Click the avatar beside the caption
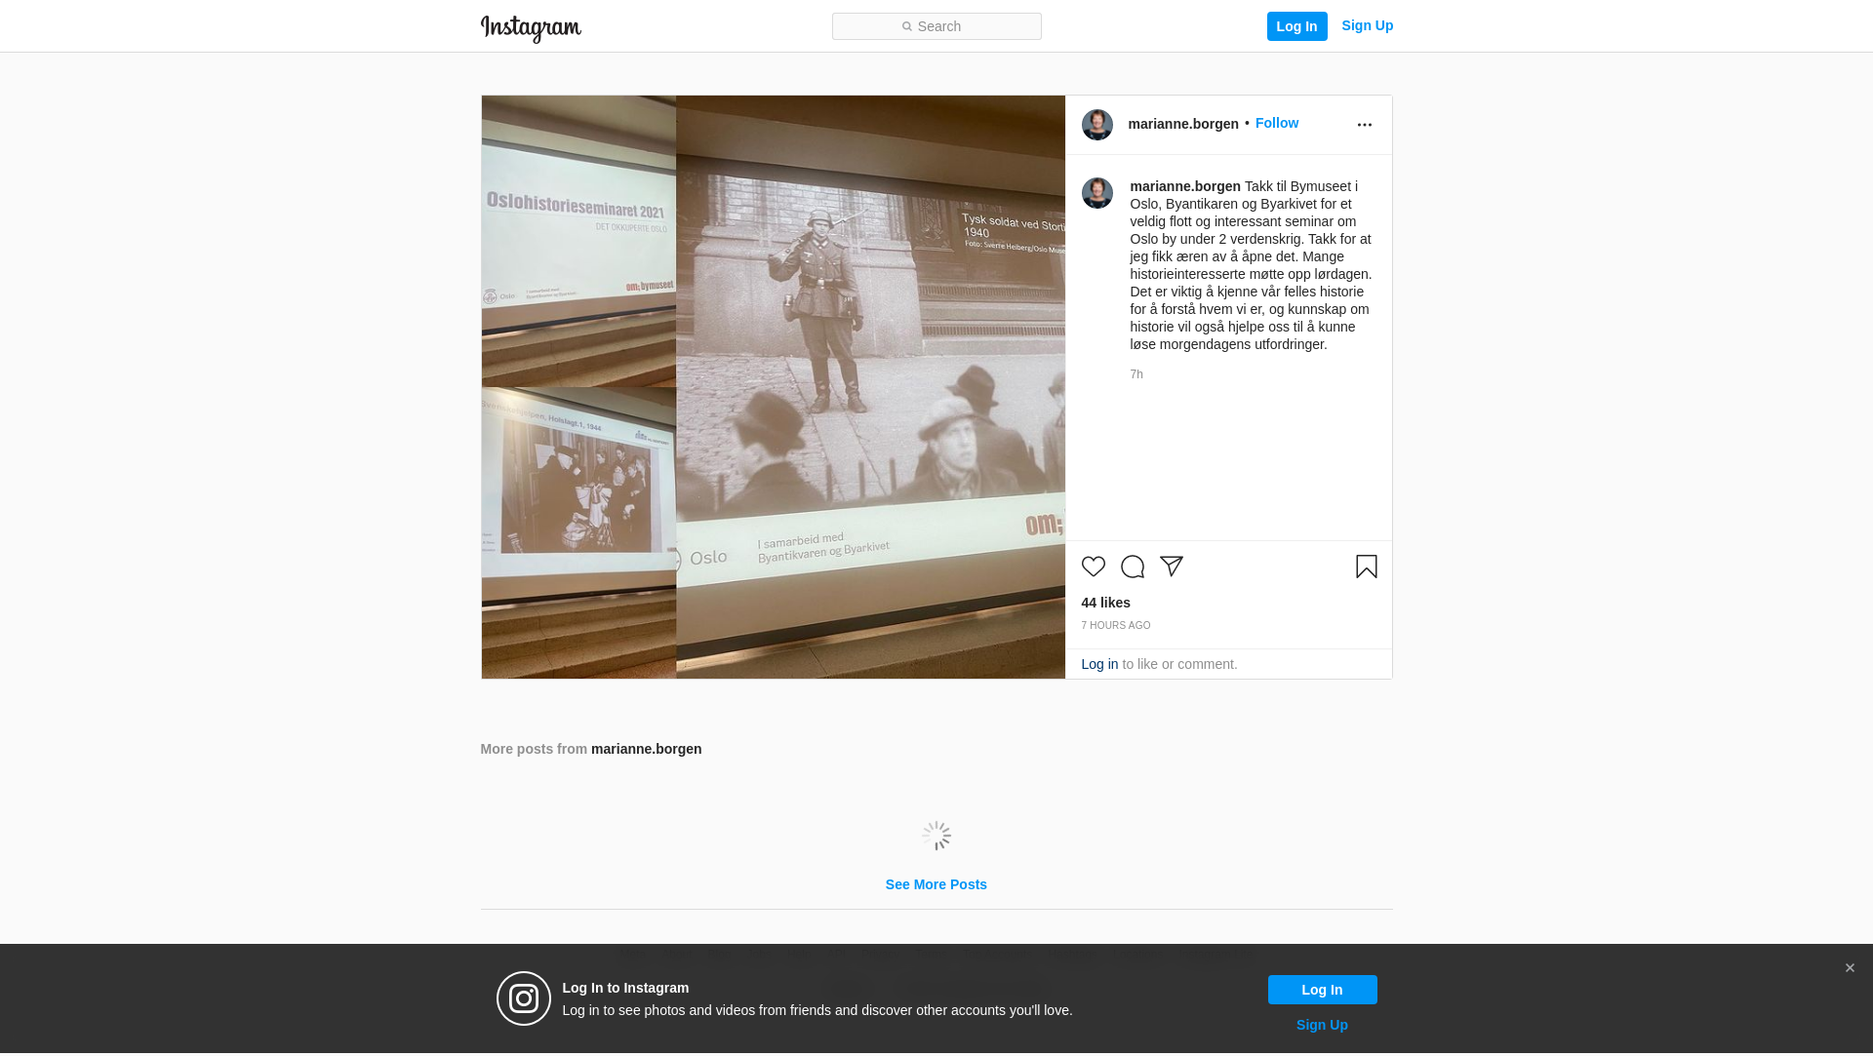The height and width of the screenshot is (1056, 1873). coord(1096,193)
